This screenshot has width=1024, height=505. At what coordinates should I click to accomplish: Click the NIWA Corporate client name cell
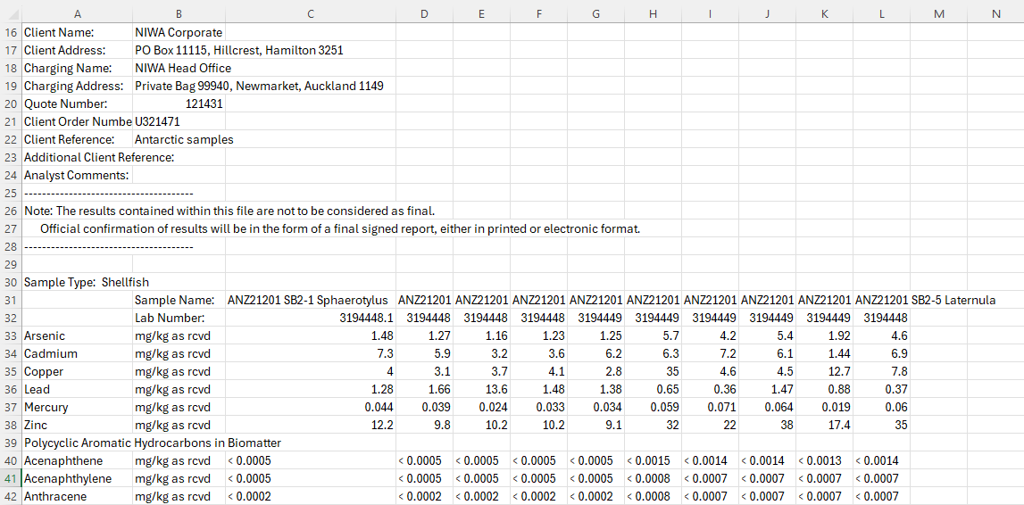[x=179, y=32]
